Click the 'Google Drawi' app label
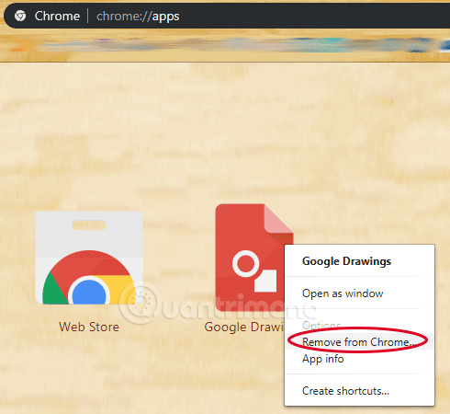450x414 pixels. (x=244, y=328)
